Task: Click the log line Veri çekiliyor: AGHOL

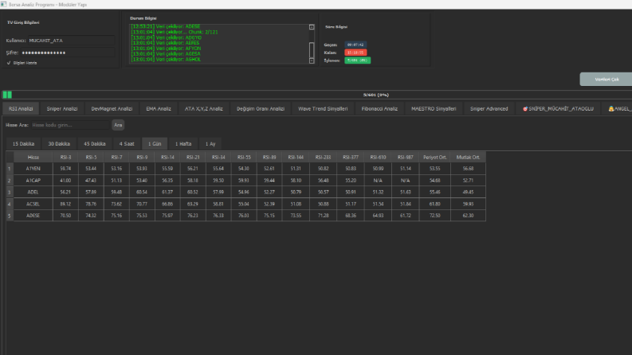Action: click(166, 59)
